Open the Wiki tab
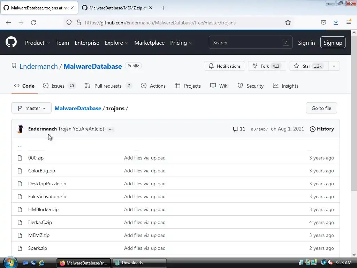The width and height of the screenshot is (357, 268). pos(219,86)
